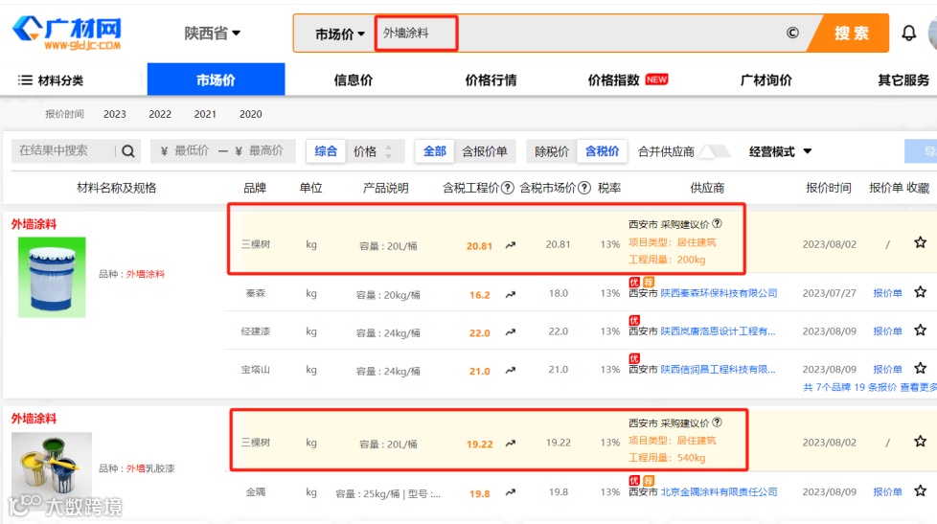
Task: Open the notification bell
Action: pyautogui.click(x=908, y=33)
